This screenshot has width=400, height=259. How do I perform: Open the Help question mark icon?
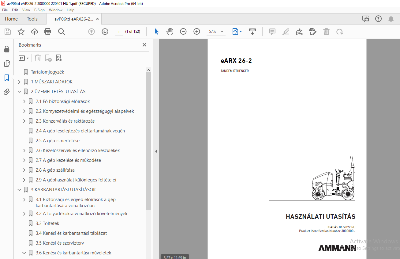[379, 19]
